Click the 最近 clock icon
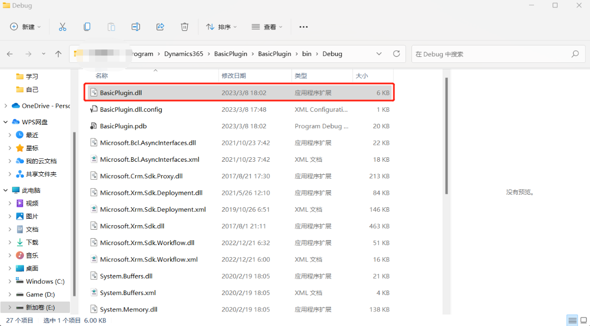Screen dimensions: 590x326 click(x=19, y=135)
